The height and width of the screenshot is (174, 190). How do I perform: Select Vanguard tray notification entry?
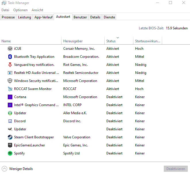click(x=34, y=65)
